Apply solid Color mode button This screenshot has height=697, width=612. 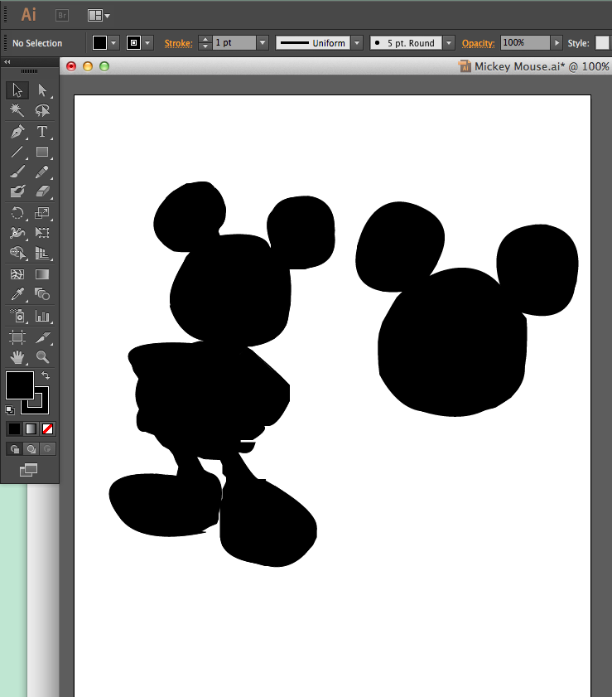point(14,429)
